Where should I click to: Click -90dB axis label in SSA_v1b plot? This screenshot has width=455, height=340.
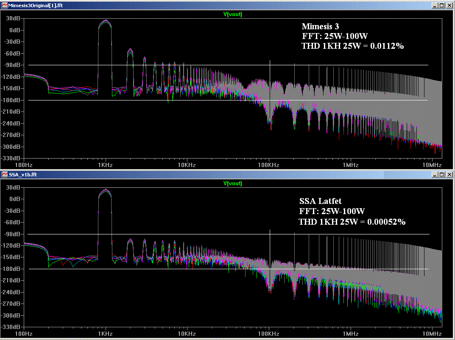pyautogui.click(x=12, y=234)
